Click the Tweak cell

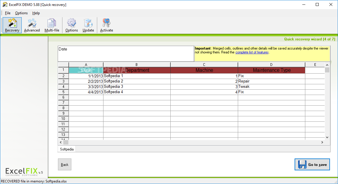coord(272,87)
